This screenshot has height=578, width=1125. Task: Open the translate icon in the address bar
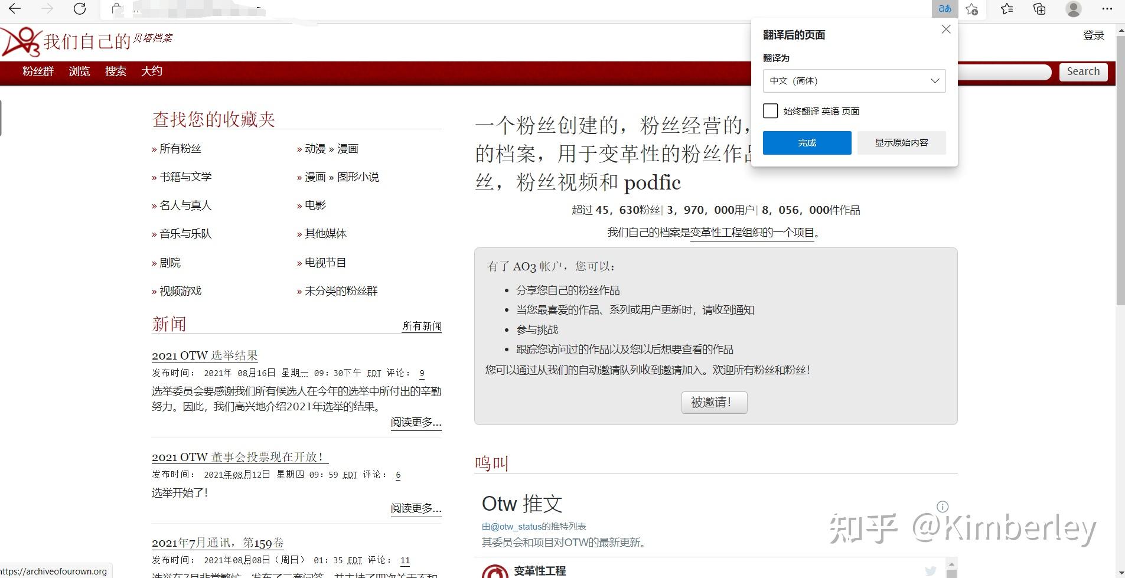[945, 9]
